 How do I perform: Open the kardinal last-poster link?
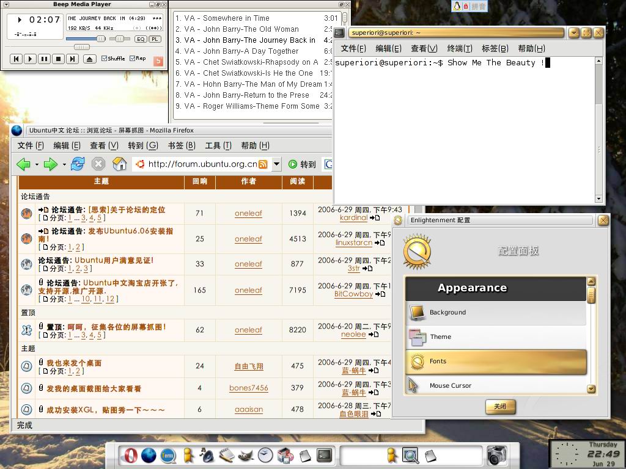(x=354, y=218)
